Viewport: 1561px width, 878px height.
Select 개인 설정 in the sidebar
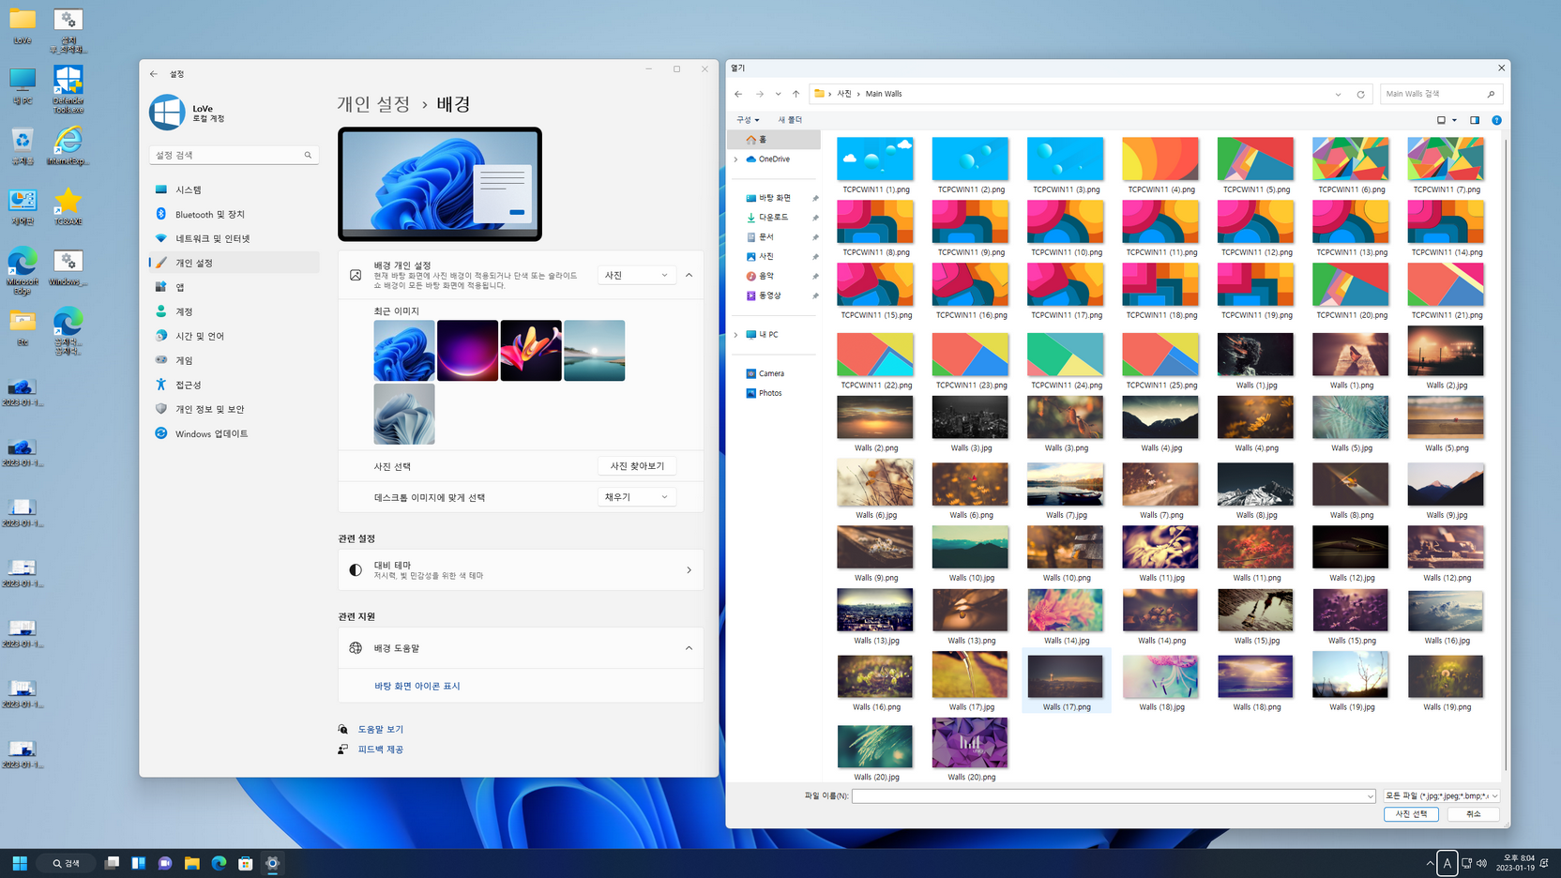tap(234, 263)
